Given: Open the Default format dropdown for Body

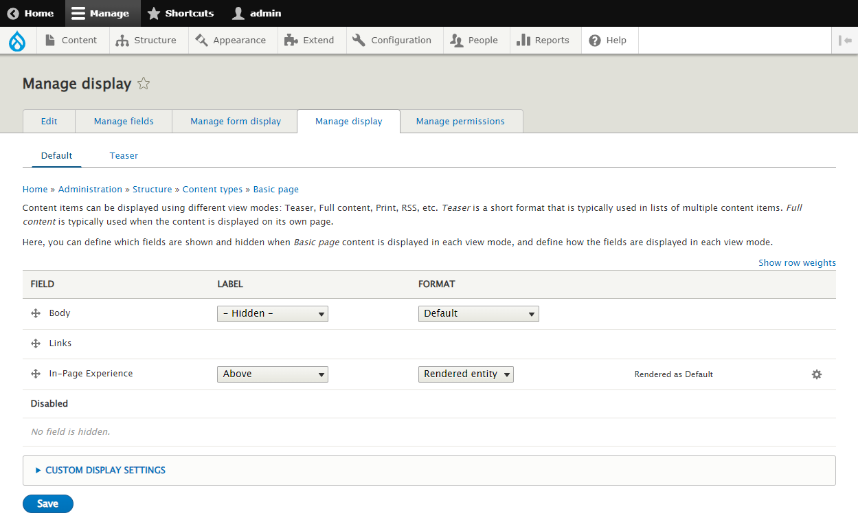Looking at the screenshot, I should (x=478, y=313).
